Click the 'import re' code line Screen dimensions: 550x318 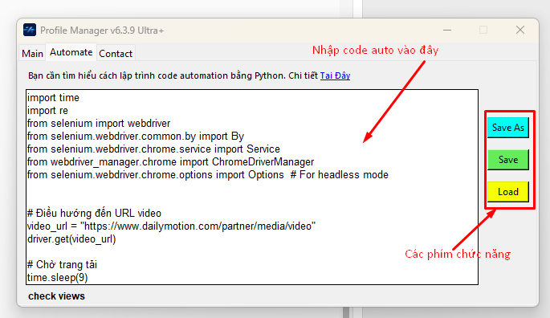(x=47, y=111)
